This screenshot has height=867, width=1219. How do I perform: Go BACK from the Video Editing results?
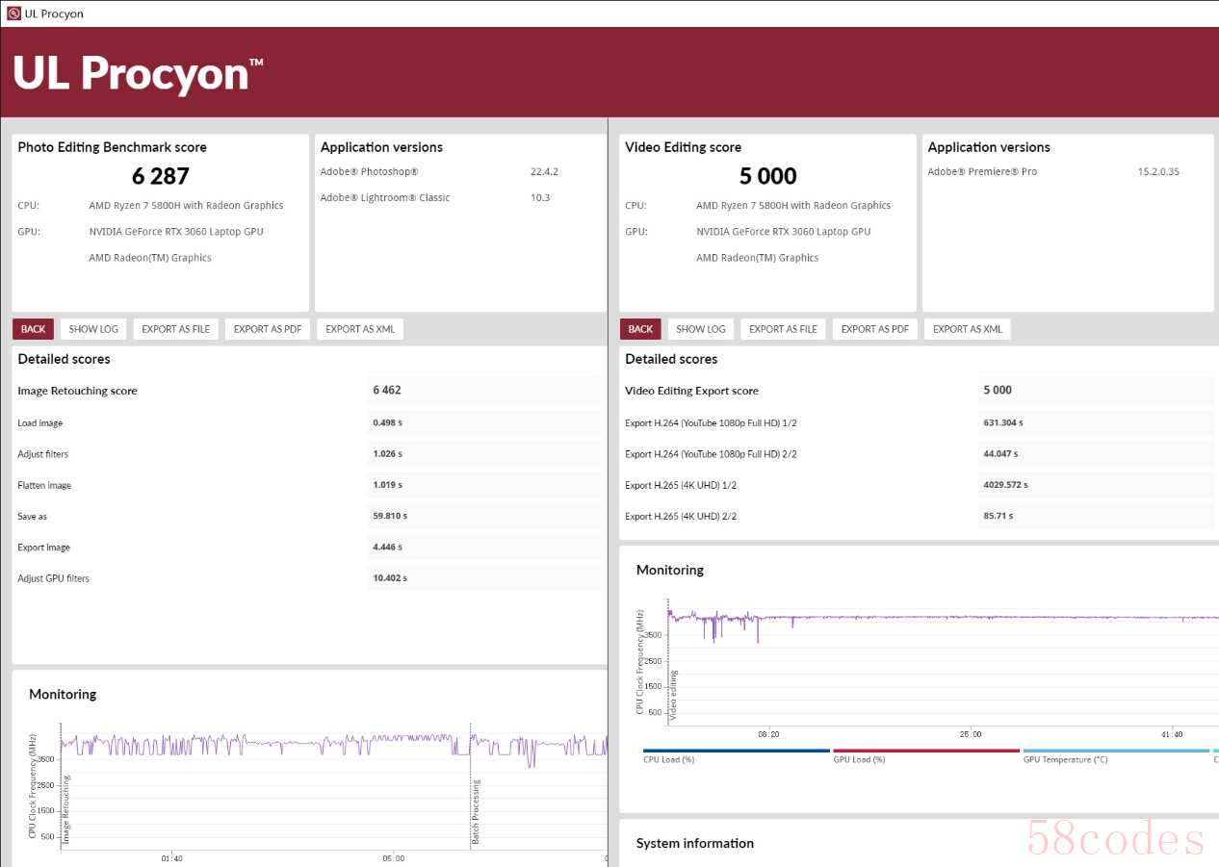coord(640,329)
